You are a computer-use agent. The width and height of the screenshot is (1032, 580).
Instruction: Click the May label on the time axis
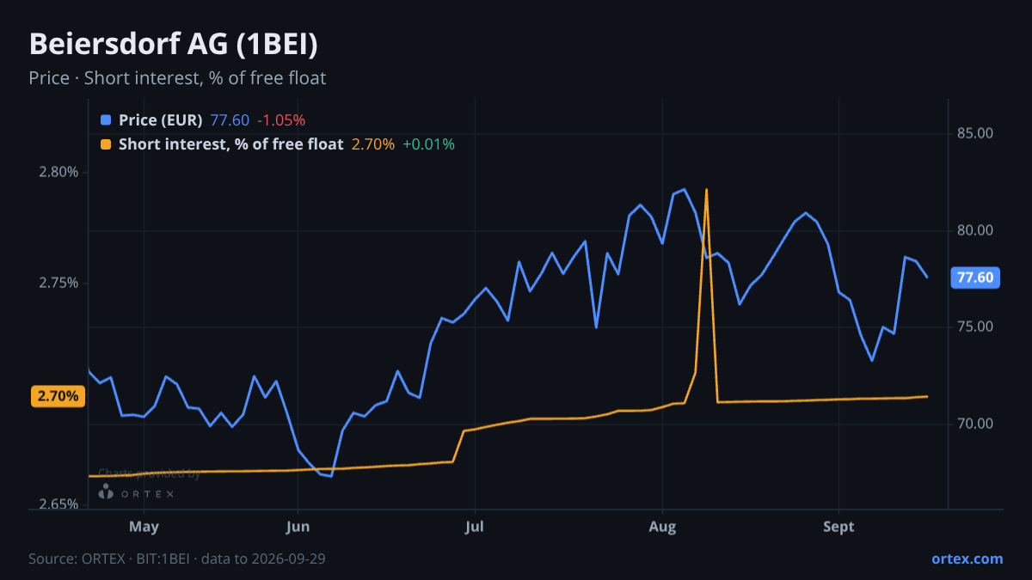pos(144,527)
